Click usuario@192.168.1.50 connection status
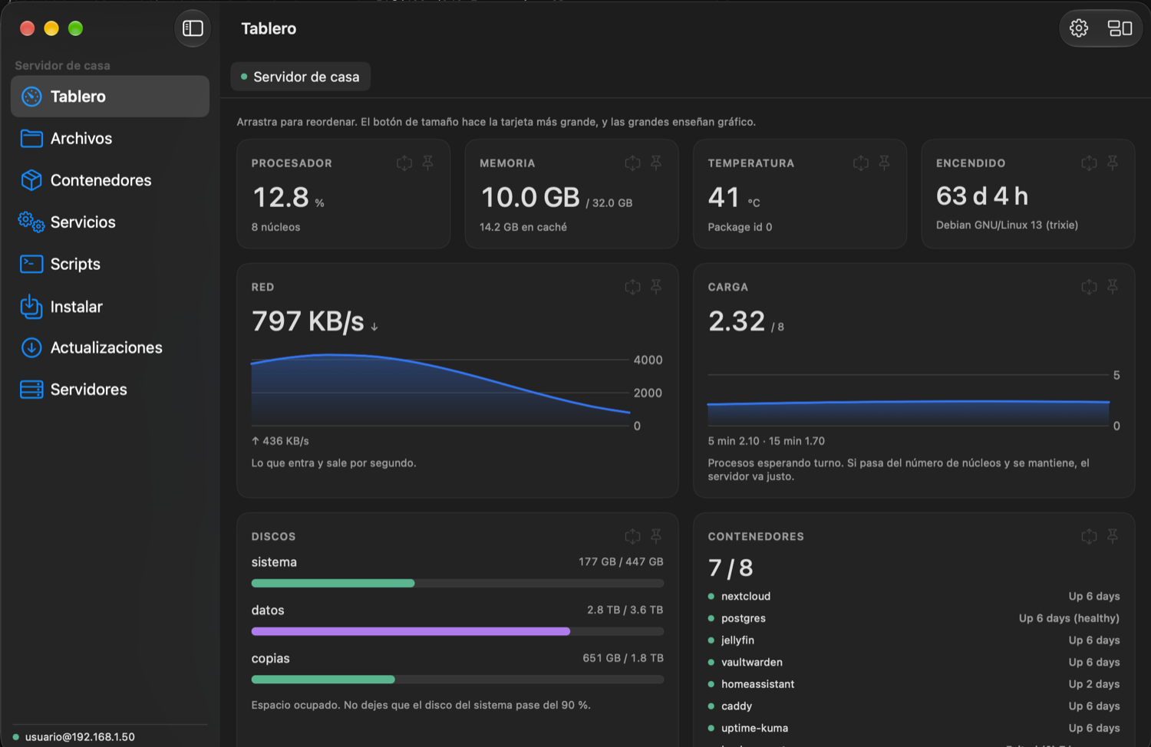1151x747 pixels. click(74, 737)
